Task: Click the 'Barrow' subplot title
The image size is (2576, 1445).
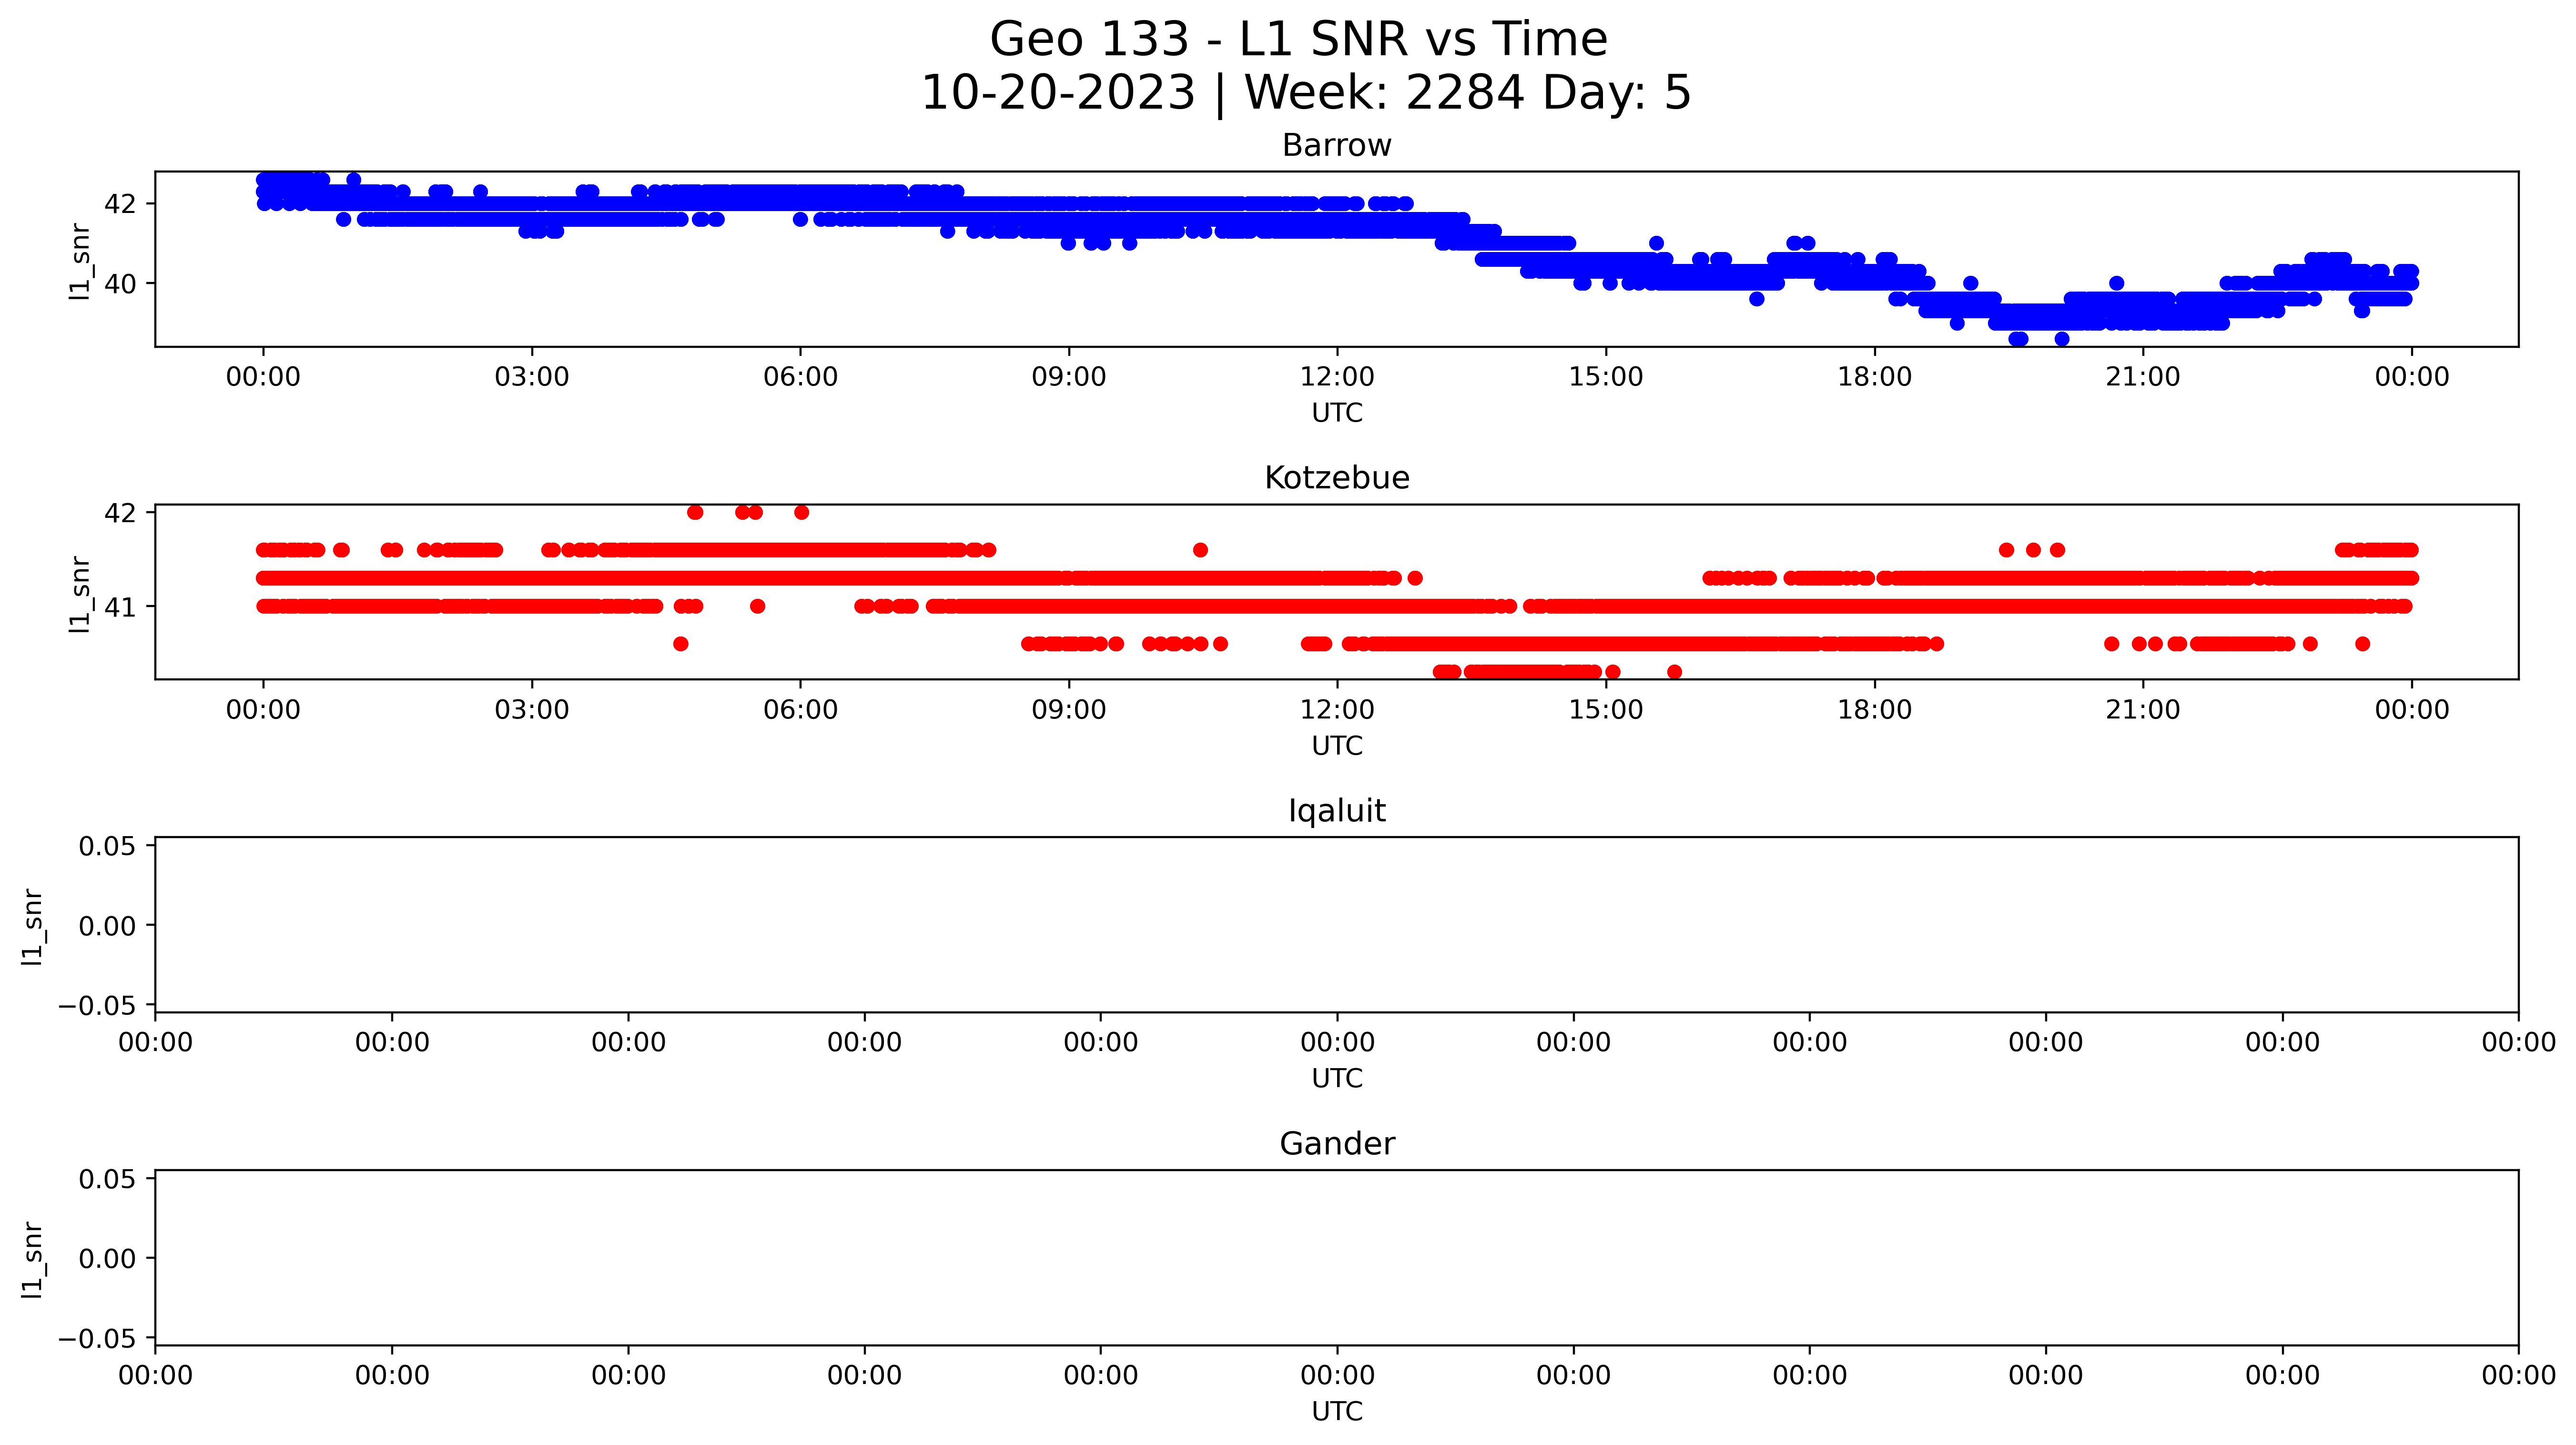Action: tap(1337, 146)
